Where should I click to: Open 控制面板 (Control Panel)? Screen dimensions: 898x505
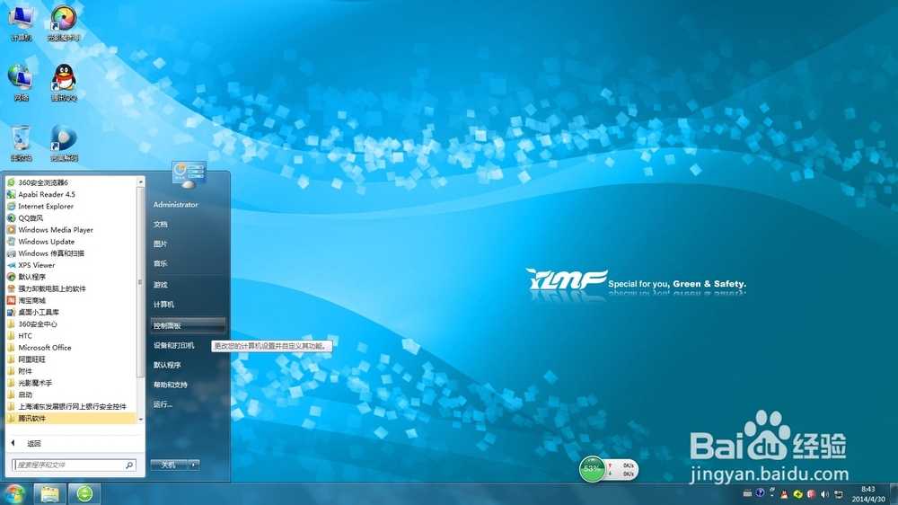coord(188,325)
